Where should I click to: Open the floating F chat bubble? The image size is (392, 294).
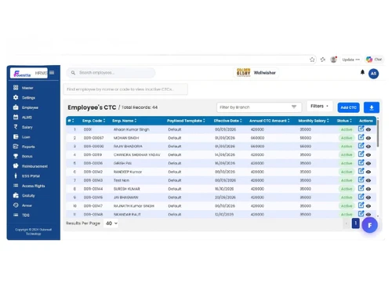(370, 225)
